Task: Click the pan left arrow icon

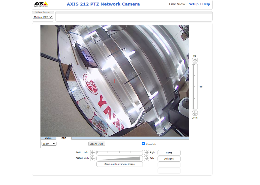Action: pyautogui.click(x=93, y=152)
